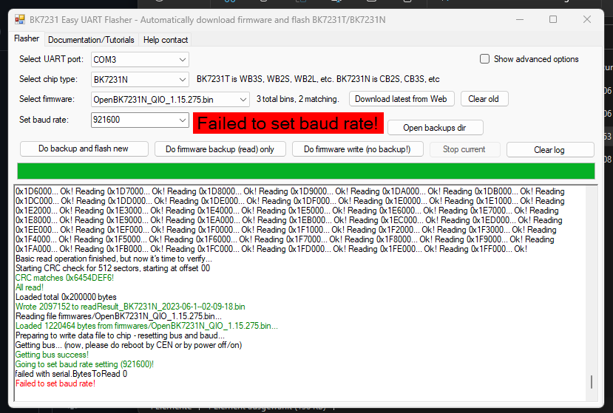Screen dimensions: 613x413
Task: Click the 'Wrote 2097152 to readResult' log line
Action: pyautogui.click(x=130, y=307)
